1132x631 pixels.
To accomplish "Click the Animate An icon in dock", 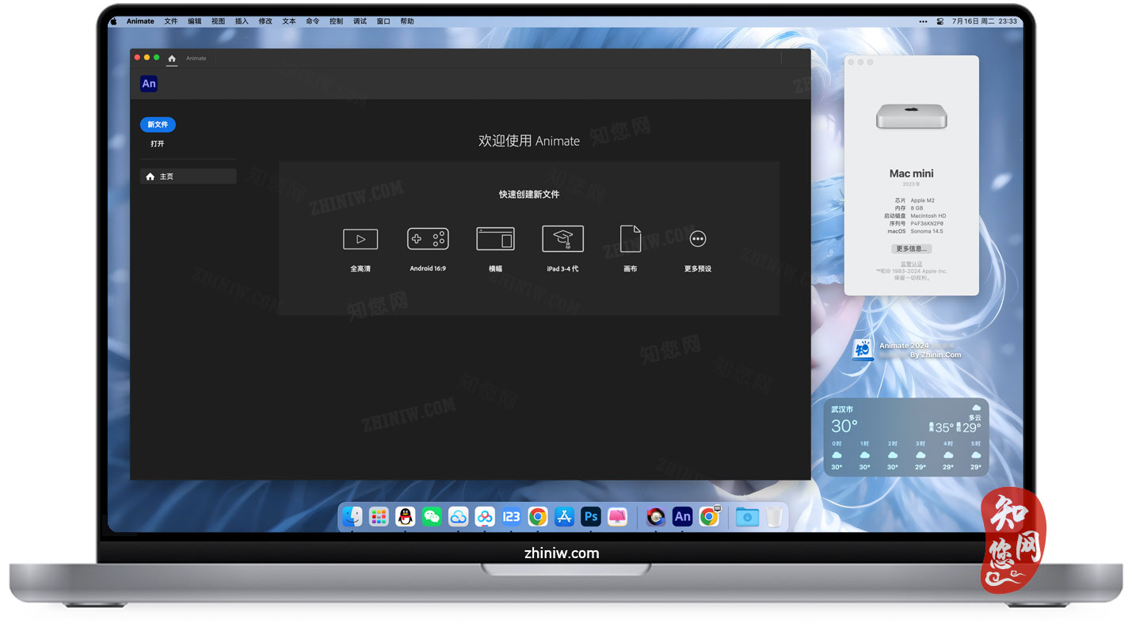I will tap(682, 517).
